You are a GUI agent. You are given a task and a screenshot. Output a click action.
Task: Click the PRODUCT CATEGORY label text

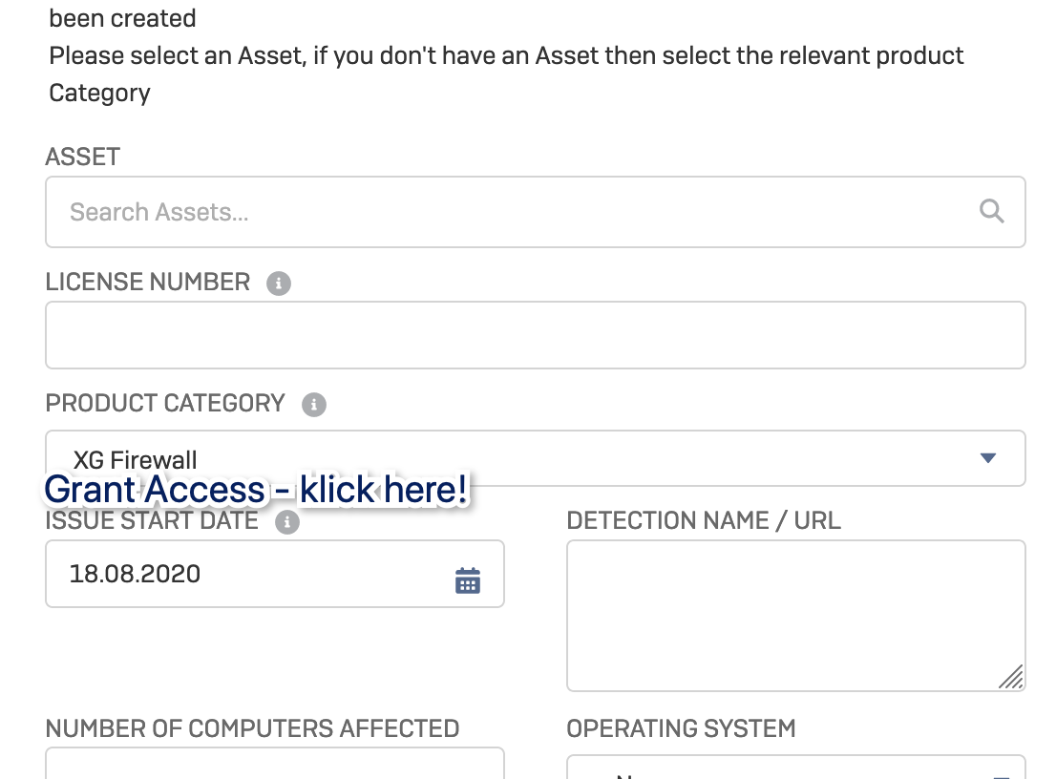pyautogui.click(x=165, y=403)
